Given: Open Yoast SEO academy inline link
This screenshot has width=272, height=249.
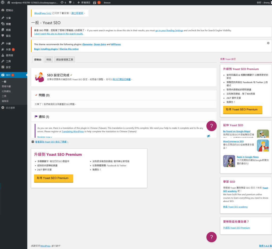Looking at the screenshot, I should (x=246, y=190).
